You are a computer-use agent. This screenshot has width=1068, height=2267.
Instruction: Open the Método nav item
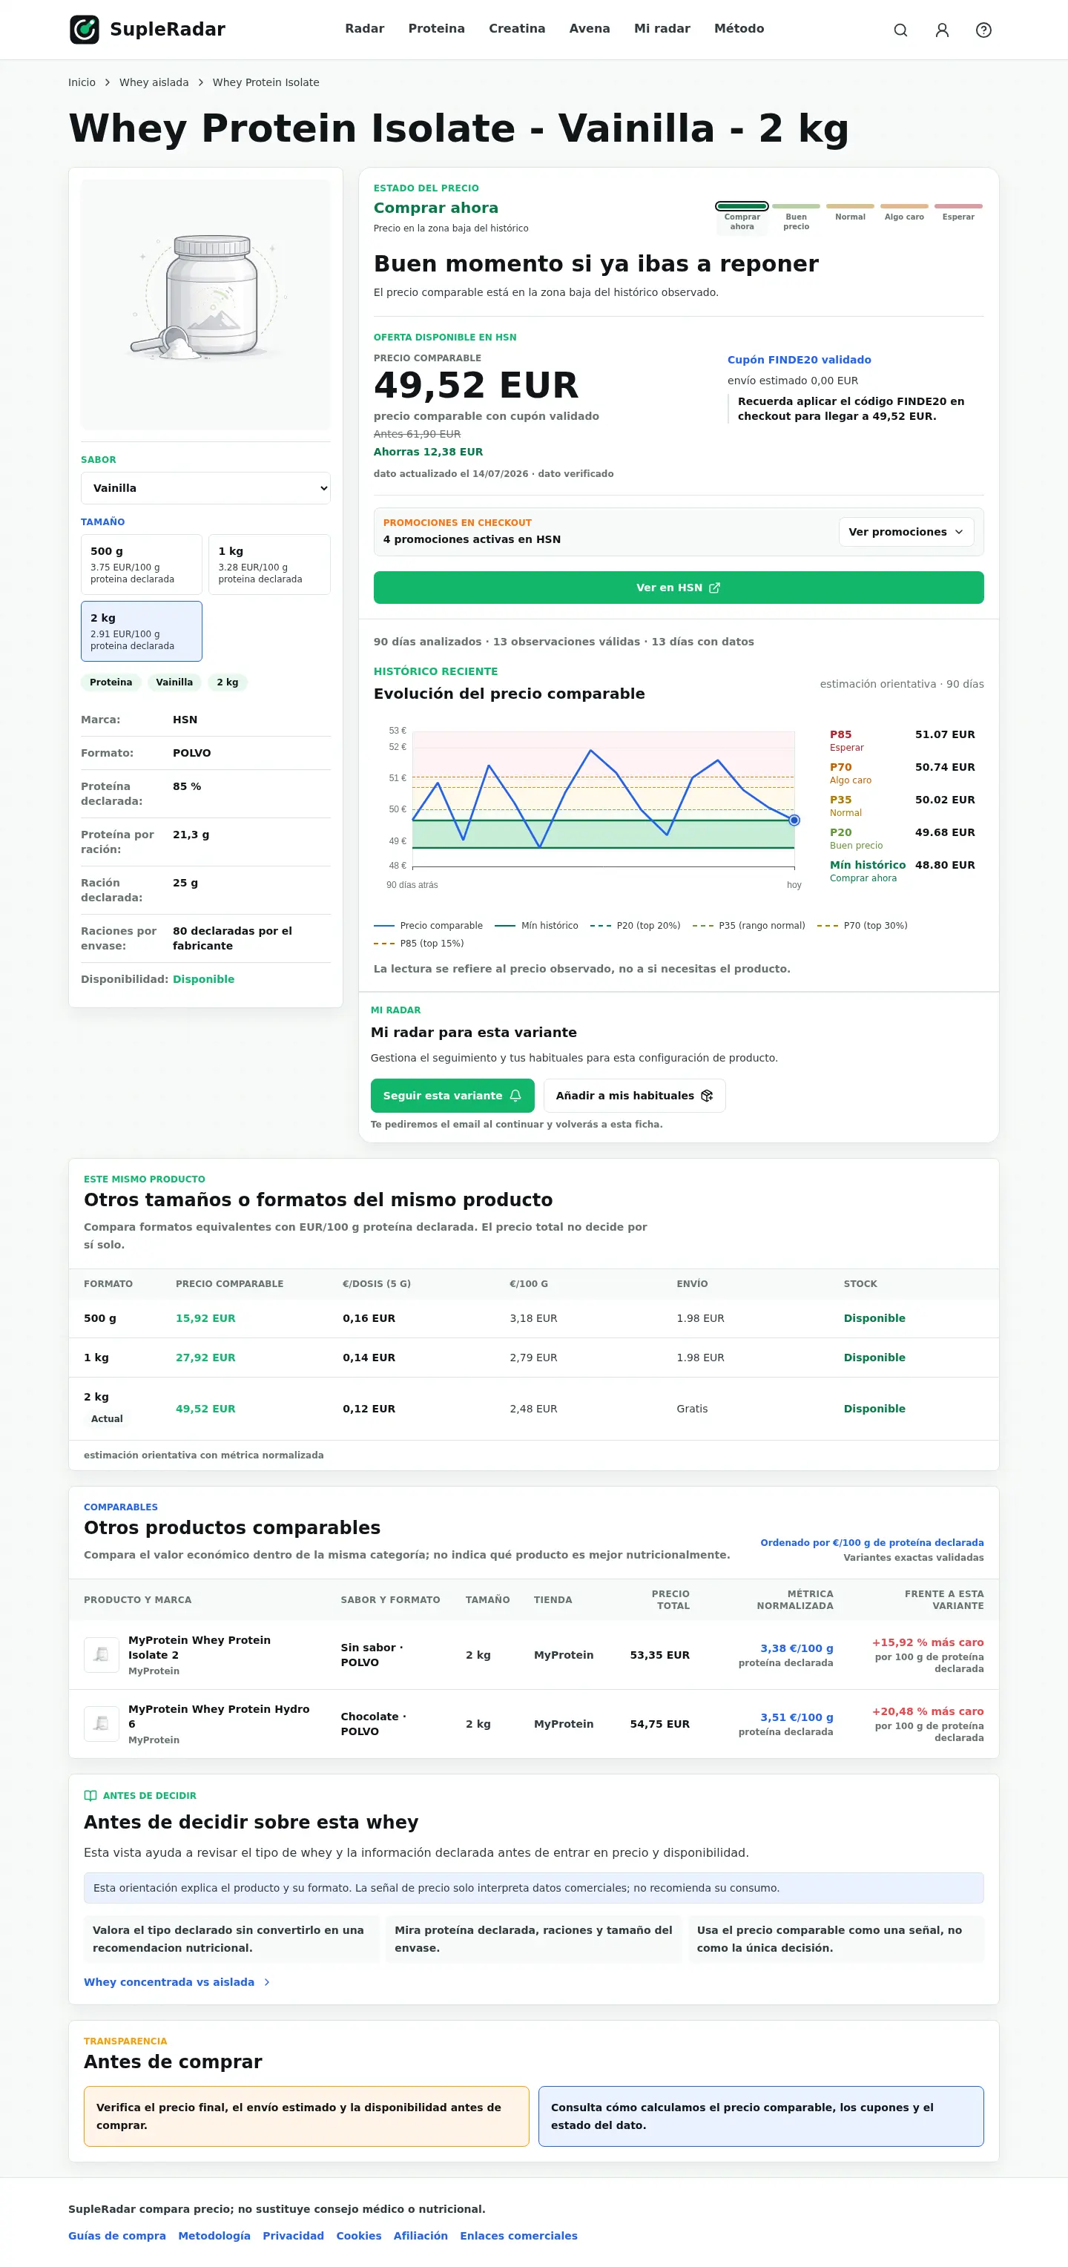739,28
